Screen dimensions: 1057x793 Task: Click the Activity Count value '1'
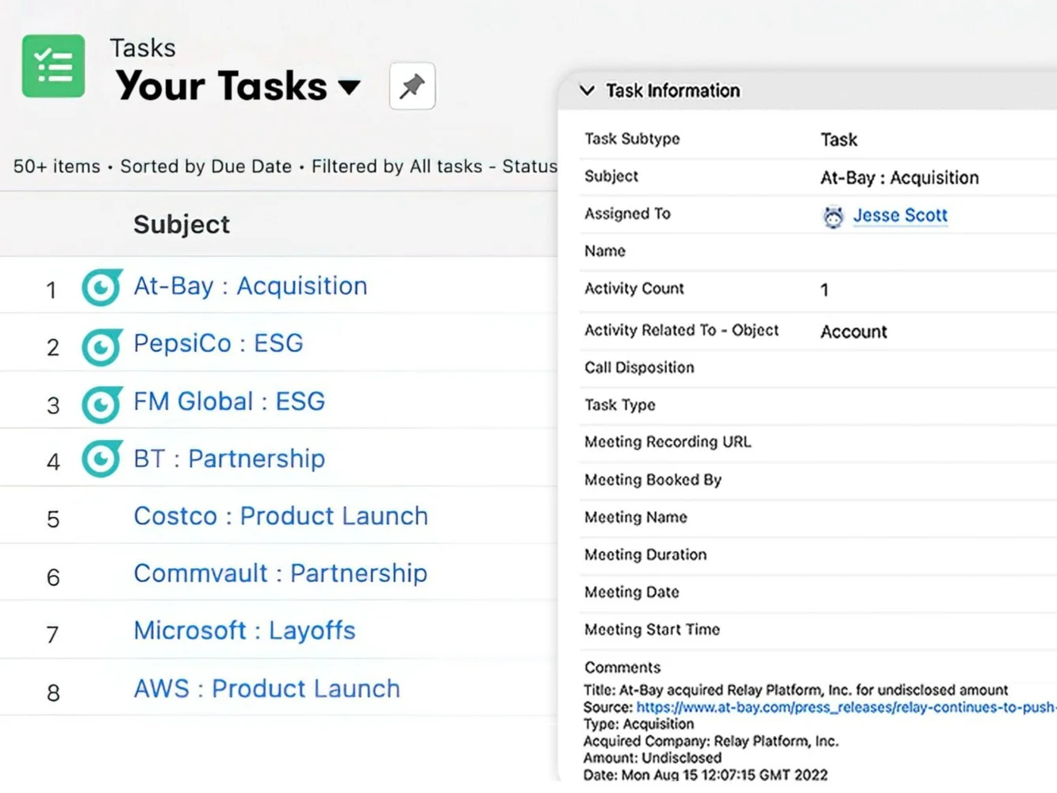point(825,289)
